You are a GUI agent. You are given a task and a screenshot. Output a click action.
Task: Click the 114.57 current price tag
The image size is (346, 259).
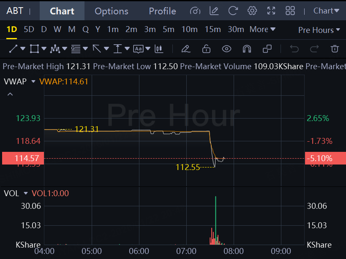pos(23,158)
